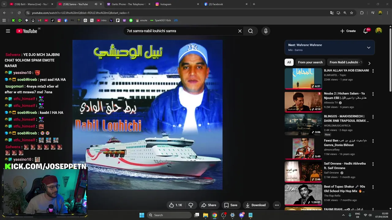
Task: Open options for Saif Omrane Hedhi Akhretha
Action: pyautogui.click(x=373, y=164)
